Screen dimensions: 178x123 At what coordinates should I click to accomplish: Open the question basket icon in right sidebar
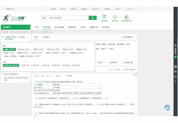pos(175,45)
